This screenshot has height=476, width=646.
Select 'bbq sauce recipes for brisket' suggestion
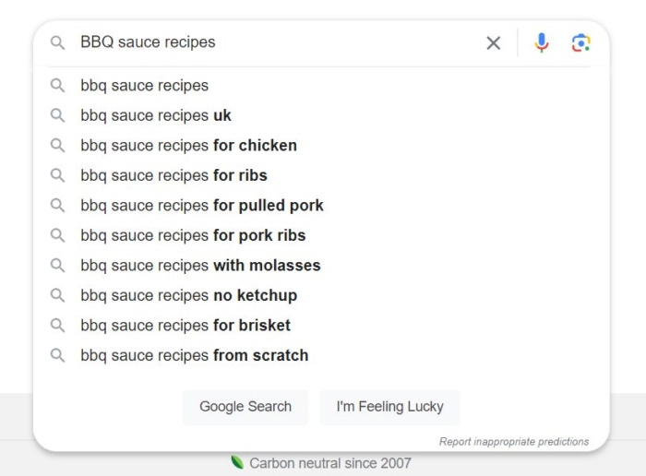pyautogui.click(x=321, y=326)
